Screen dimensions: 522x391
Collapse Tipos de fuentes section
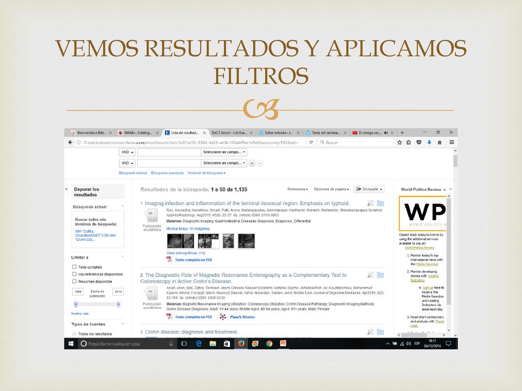click(122, 324)
